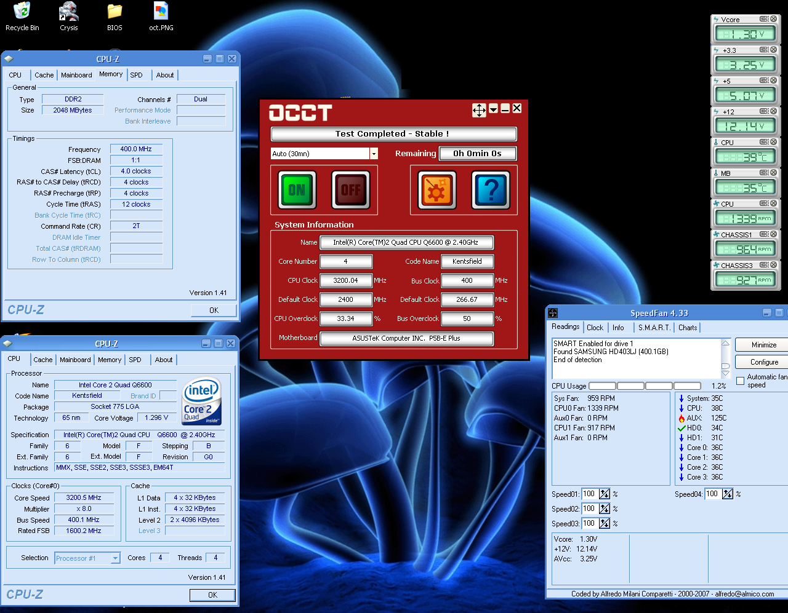The height and width of the screenshot is (613, 788).
Task: Open OCCT settings gear icon
Action: 437,190
